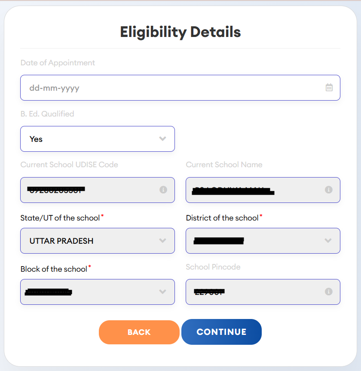This screenshot has width=361, height=371.
Task: Click the Block dropdown chevron arrow
Action: click(162, 292)
